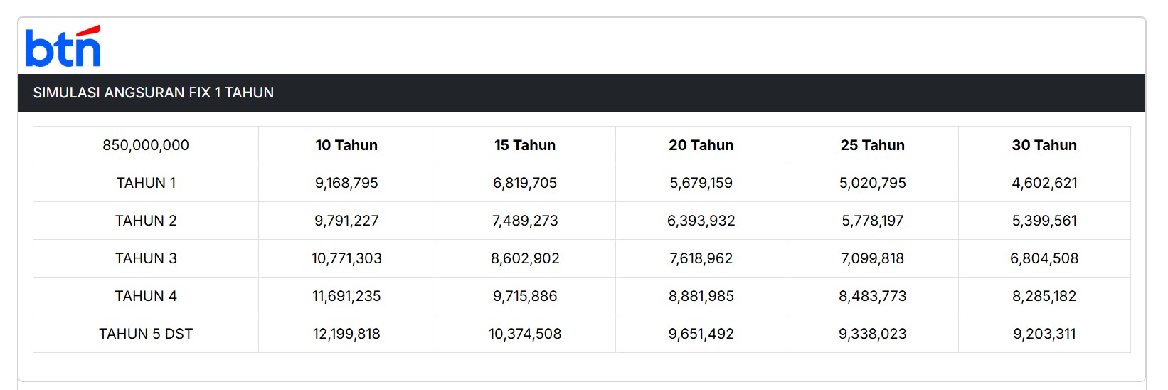Viewport: 1168px width, 390px height.
Task: Select the 10 Tahun column header
Action: [x=346, y=145]
